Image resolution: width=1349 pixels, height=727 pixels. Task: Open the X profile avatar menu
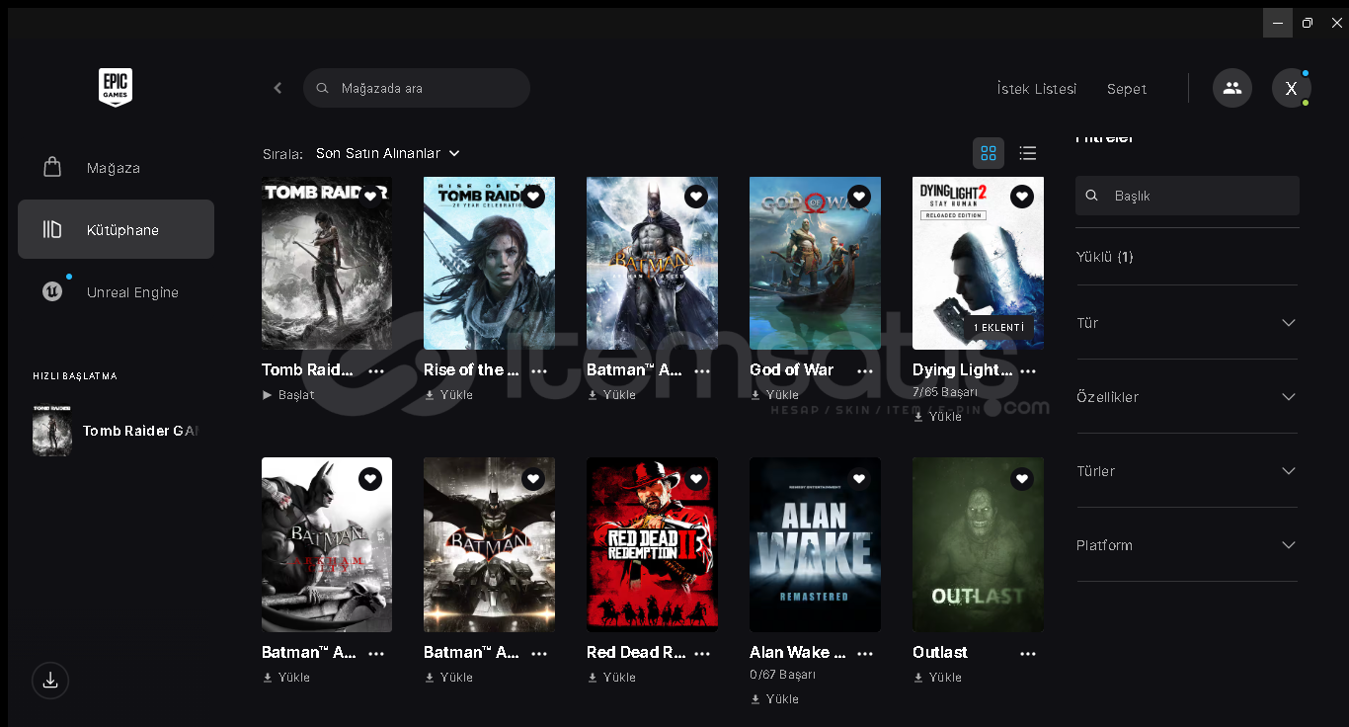click(x=1291, y=88)
